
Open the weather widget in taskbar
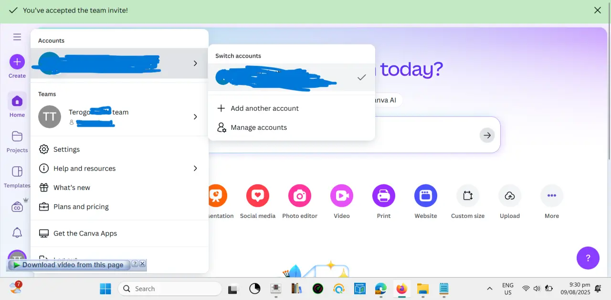click(x=16, y=287)
